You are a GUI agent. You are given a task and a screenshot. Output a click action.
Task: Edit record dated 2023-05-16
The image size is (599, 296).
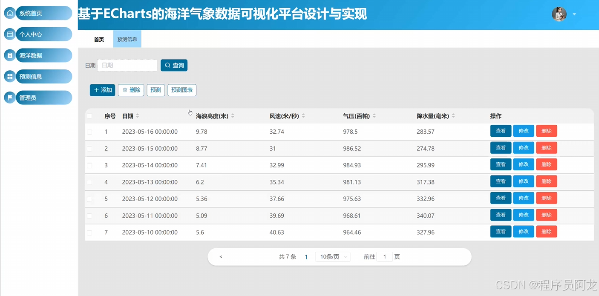pyautogui.click(x=524, y=131)
